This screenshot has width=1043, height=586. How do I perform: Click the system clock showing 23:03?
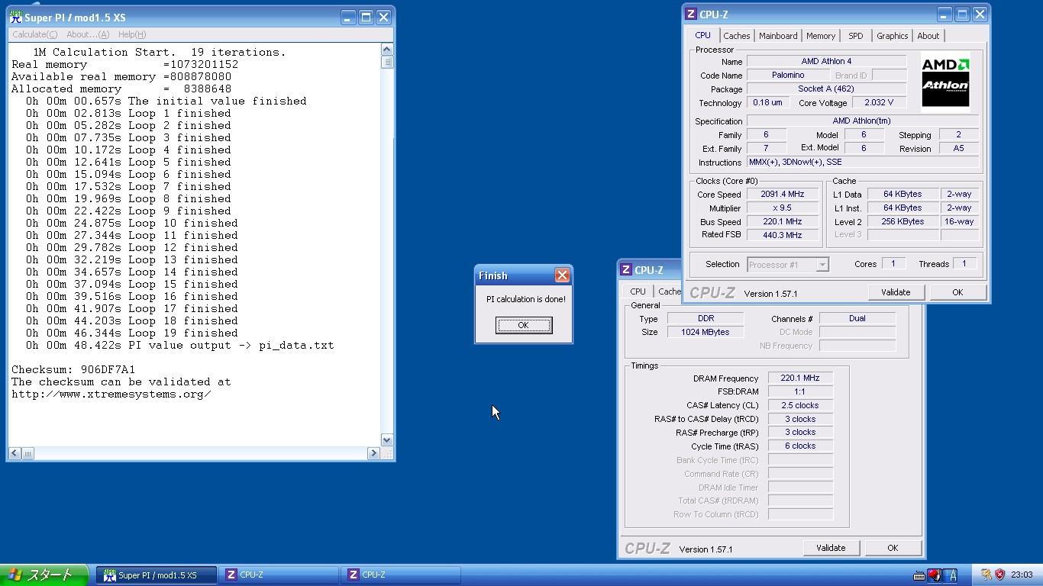[x=1022, y=575]
